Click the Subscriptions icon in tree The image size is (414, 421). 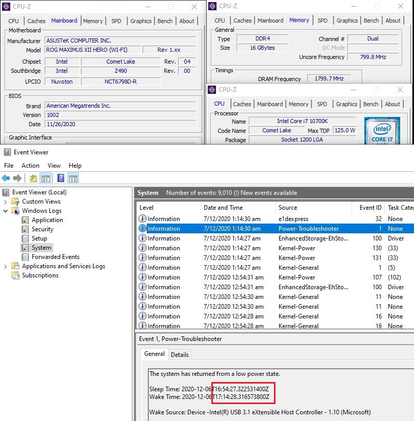coord(15,275)
